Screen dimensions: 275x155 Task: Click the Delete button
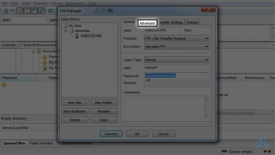pyautogui.click(x=75, y=120)
